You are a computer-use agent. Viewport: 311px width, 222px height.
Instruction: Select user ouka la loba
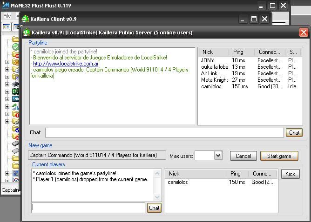pos(215,67)
